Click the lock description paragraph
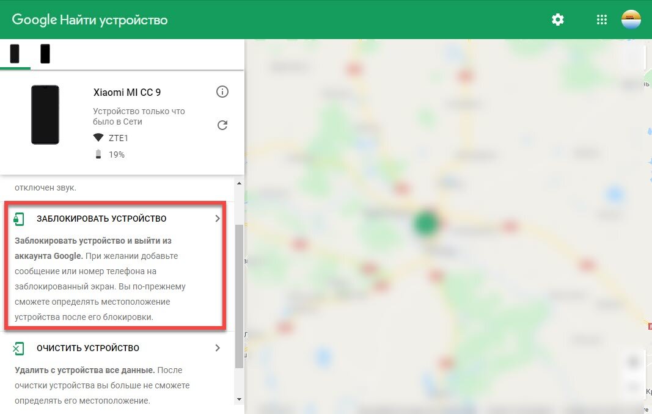This screenshot has width=652, height=414. click(x=100, y=279)
